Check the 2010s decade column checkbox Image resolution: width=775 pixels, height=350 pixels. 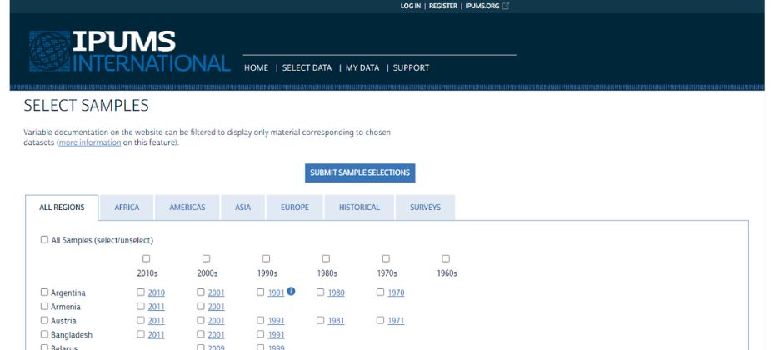(x=147, y=258)
